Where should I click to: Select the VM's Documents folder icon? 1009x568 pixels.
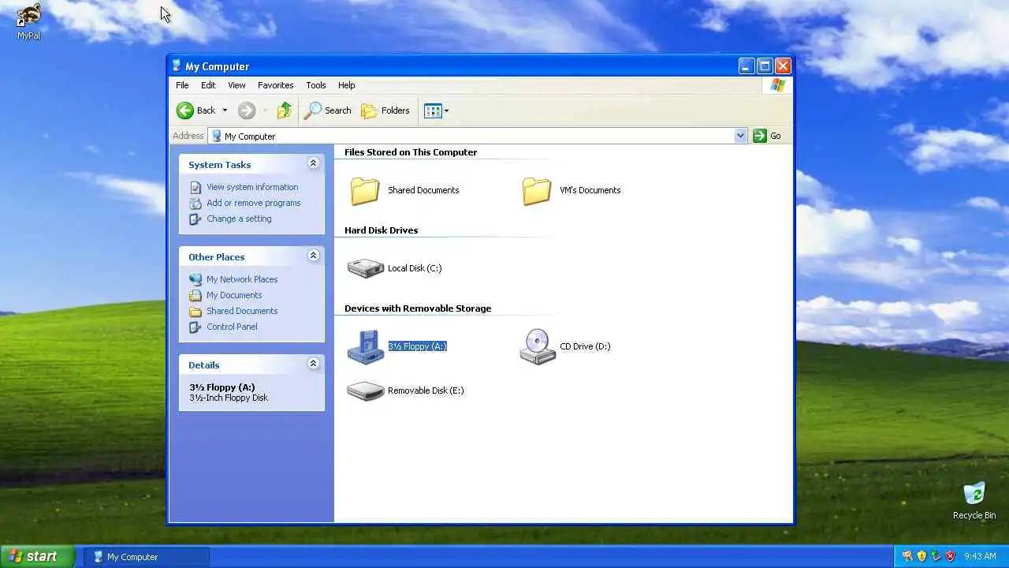point(537,190)
